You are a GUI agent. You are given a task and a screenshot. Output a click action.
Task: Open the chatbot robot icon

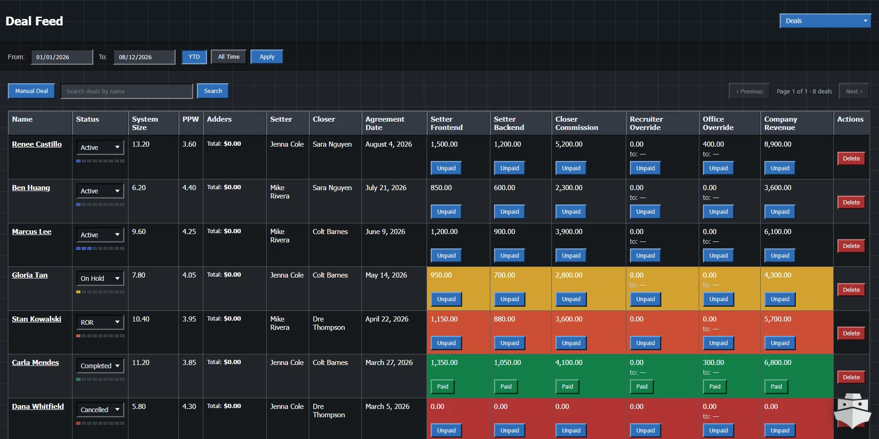coord(852,410)
